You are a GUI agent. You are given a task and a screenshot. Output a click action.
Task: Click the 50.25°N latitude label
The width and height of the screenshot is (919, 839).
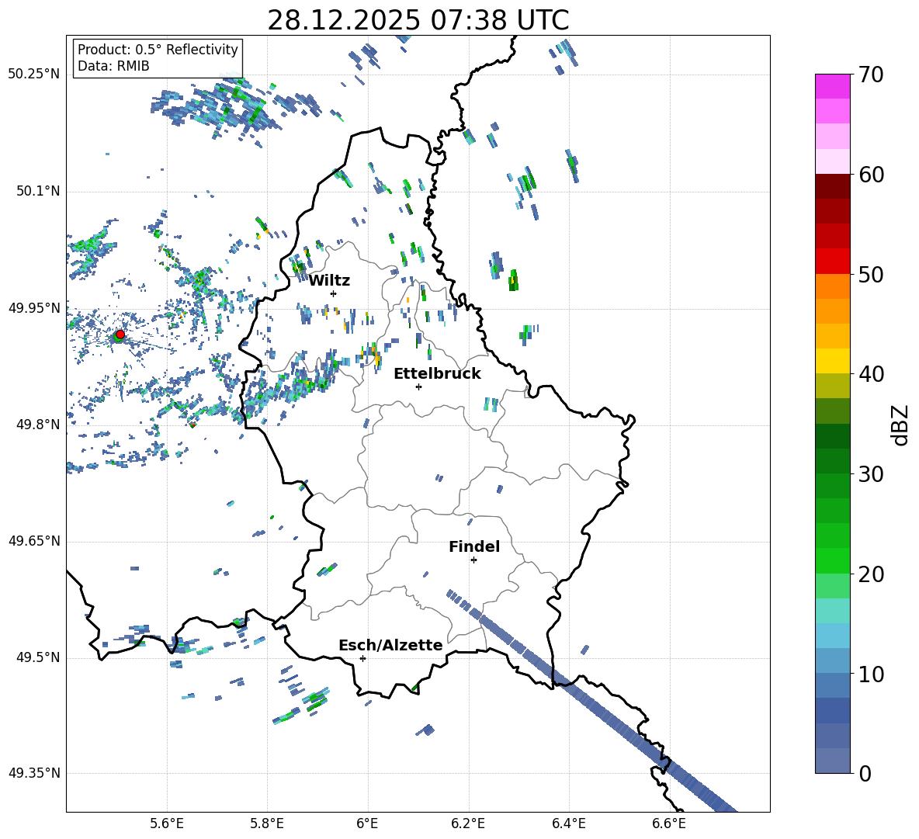(x=34, y=75)
